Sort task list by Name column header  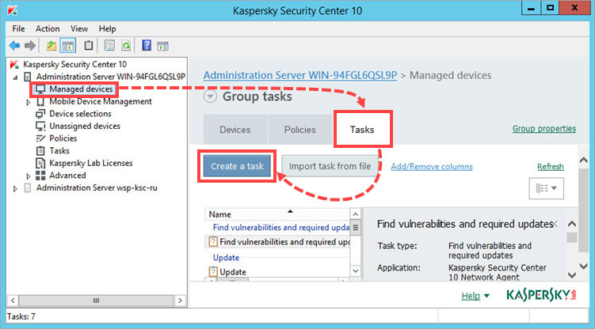277,214
